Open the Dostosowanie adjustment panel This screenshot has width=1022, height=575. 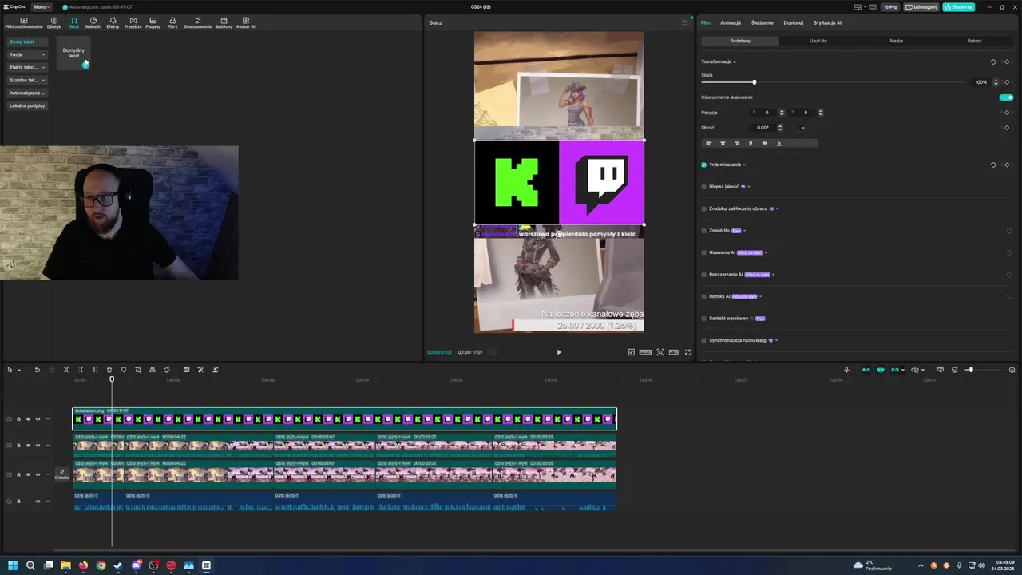pyautogui.click(x=197, y=22)
